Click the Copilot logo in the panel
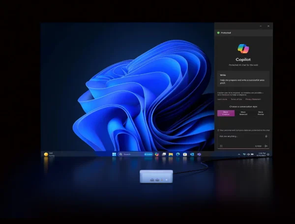Image resolution: width=295 pixels, height=224 pixels. (x=243, y=49)
